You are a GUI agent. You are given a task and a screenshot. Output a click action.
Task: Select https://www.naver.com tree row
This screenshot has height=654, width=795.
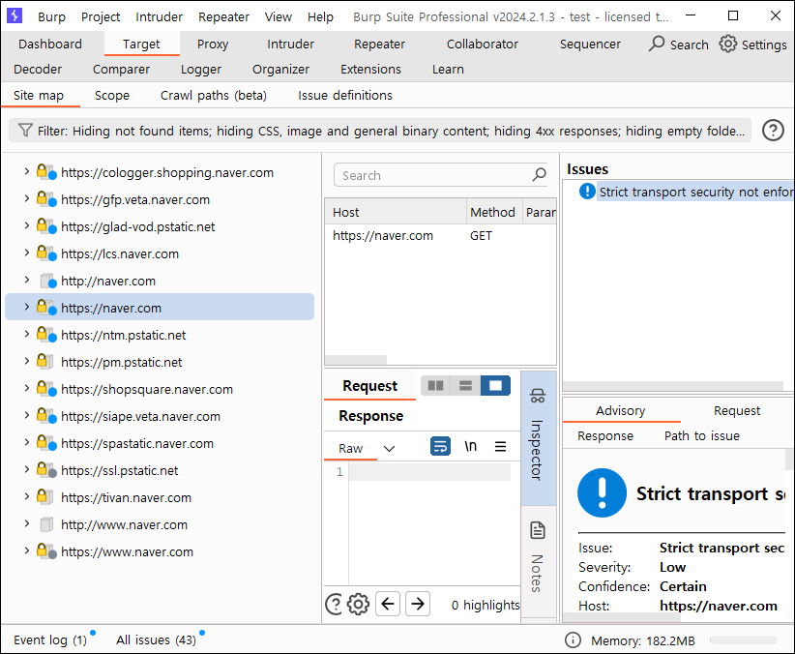pyautogui.click(x=160, y=551)
